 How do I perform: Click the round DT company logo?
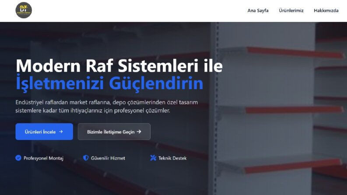click(x=24, y=10)
